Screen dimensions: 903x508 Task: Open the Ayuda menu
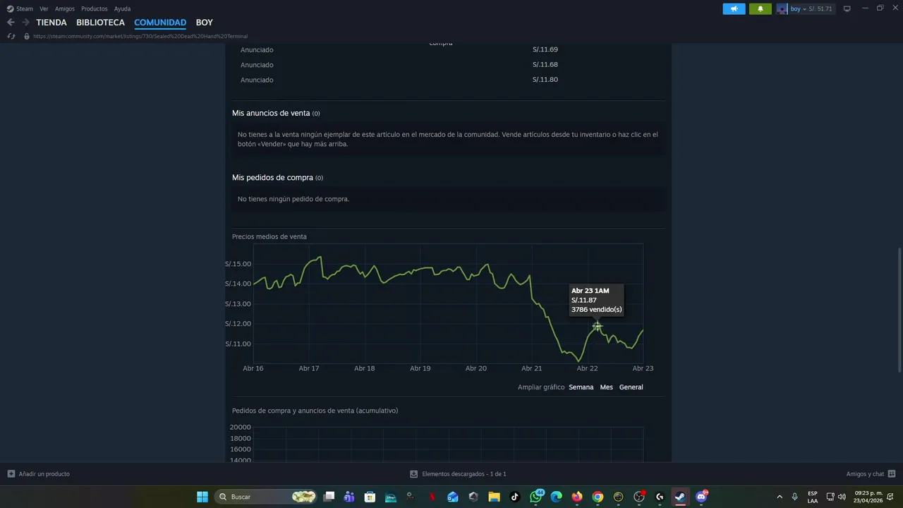(x=122, y=8)
